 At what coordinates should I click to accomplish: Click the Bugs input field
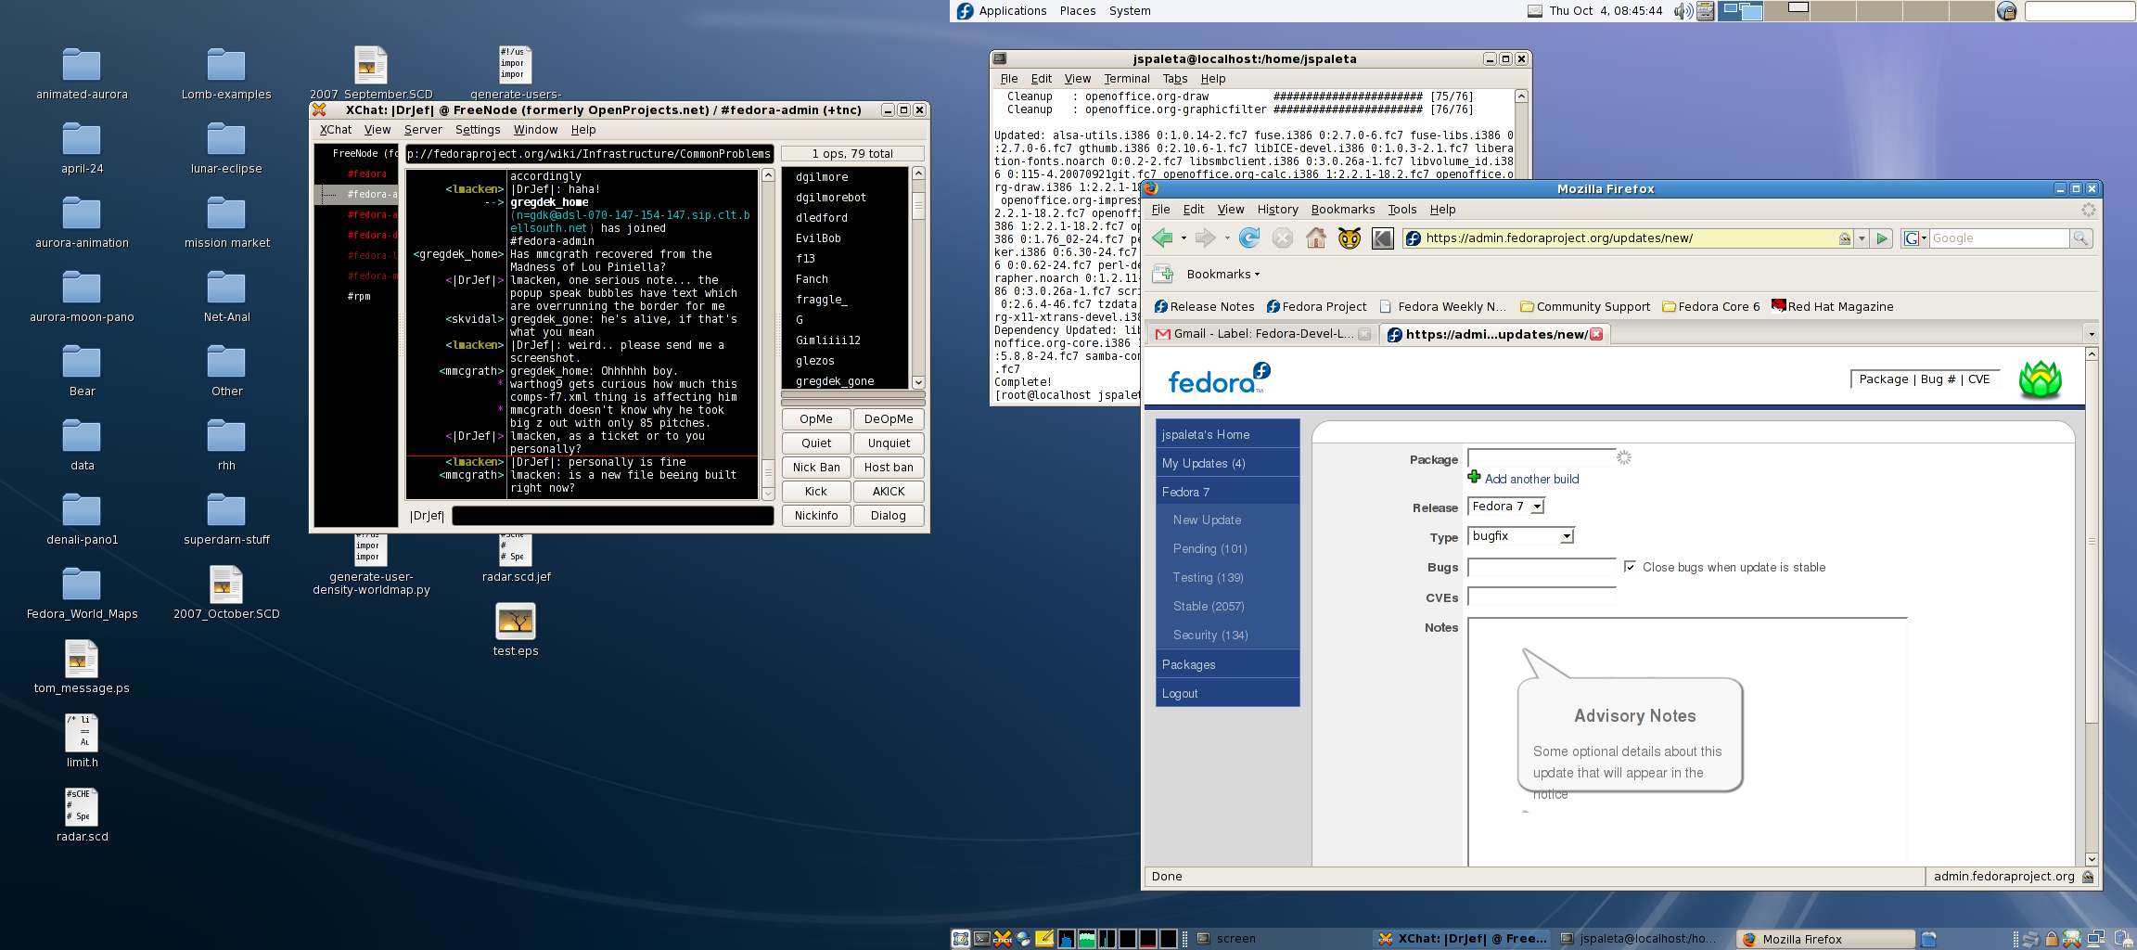1542,568
